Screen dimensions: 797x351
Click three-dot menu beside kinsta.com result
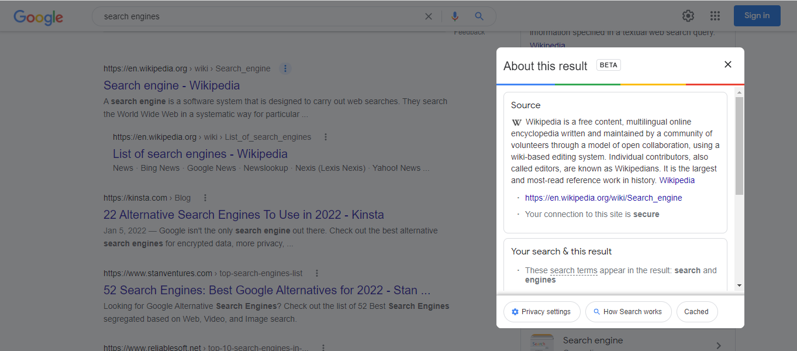pyautogui.click(x=205, y=198)
